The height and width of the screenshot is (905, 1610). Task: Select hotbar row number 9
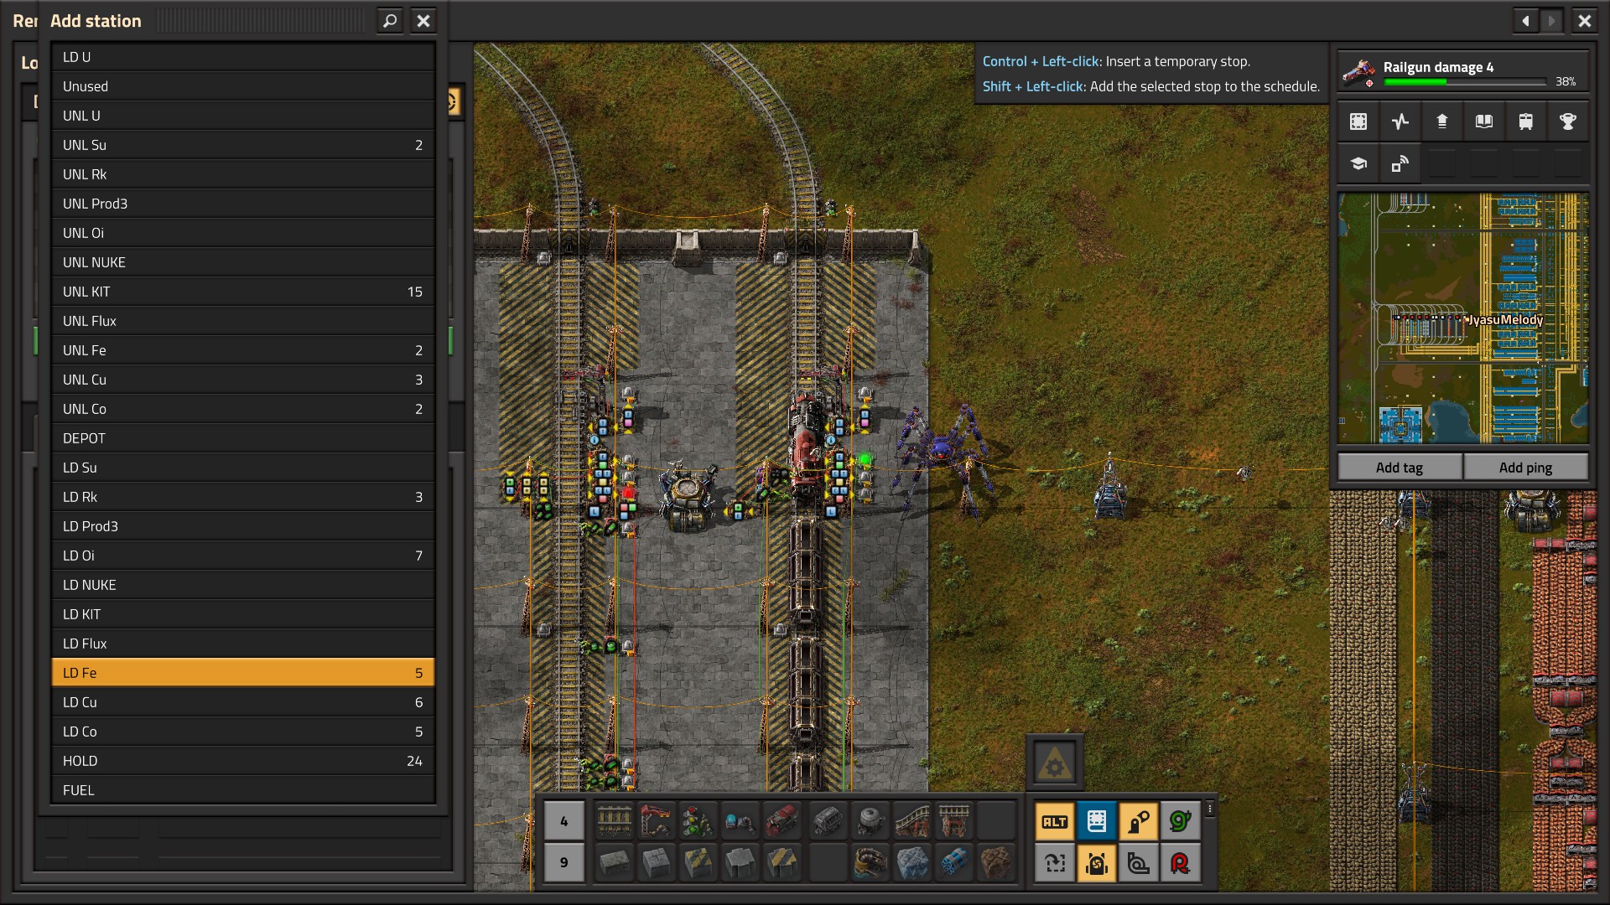[x=563, y=862]
